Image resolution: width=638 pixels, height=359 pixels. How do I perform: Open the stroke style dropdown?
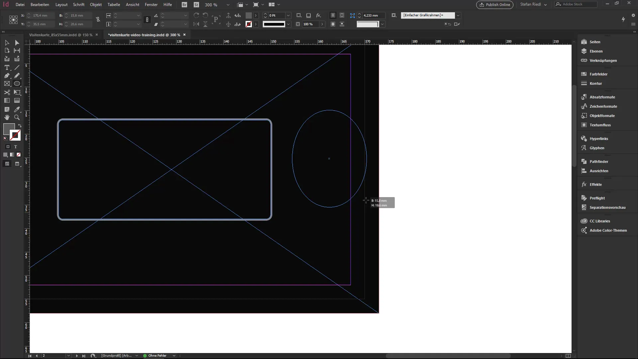pos(288,24)
